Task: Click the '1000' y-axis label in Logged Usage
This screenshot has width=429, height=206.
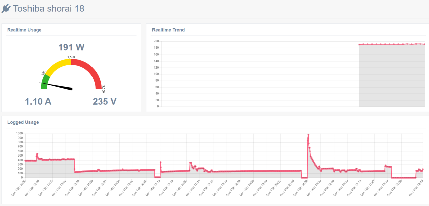Action: coord(19,133)
